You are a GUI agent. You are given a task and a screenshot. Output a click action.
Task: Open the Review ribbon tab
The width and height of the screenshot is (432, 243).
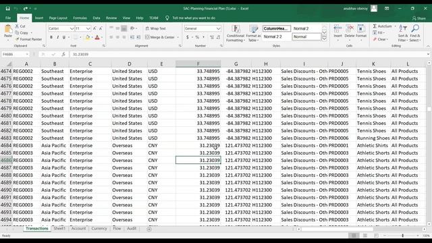[x=111, y=18]
